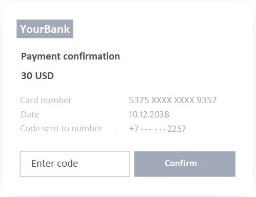
Task: Select masked card number 5375 XXXX XXXX 9357
Action: coord(173,100)
